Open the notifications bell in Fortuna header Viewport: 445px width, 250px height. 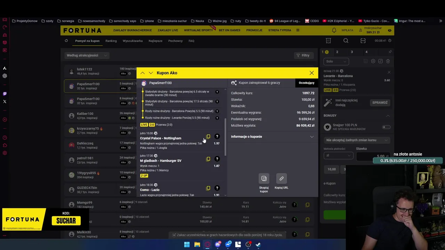click(x=334, y=30)
